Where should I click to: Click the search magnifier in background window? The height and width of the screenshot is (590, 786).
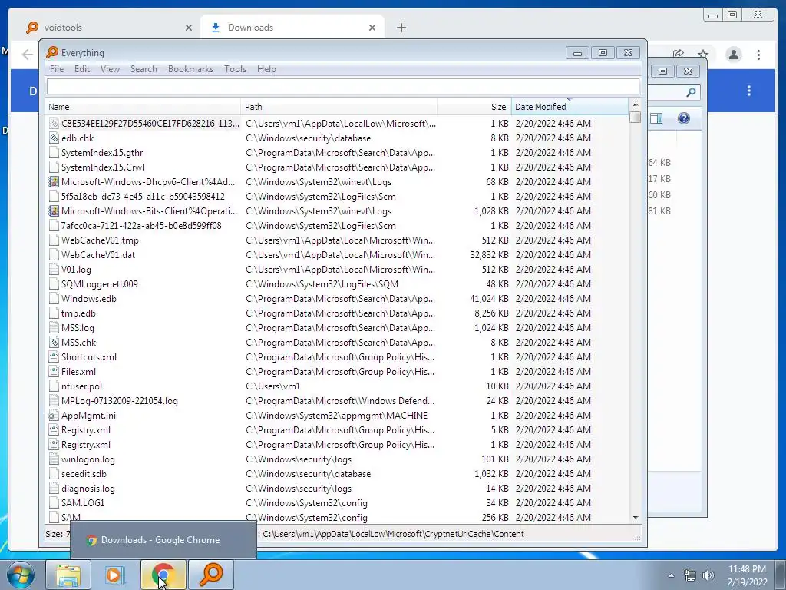(x=691, y=92)
